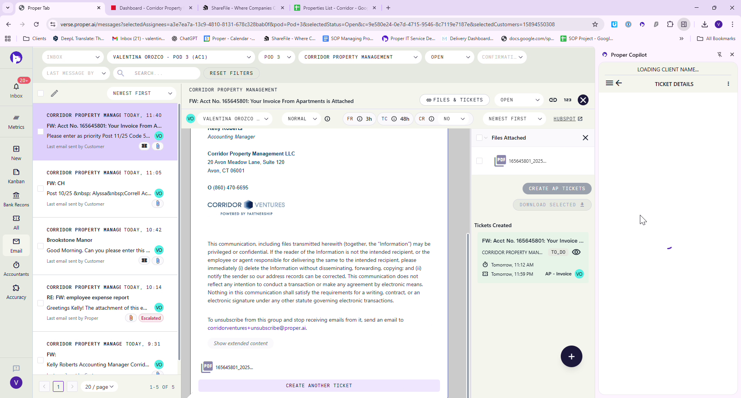The width and height of the screenshot is (741, 398).
Task: Click CREATE AP TICKETS button
Action: click(557, 189)
